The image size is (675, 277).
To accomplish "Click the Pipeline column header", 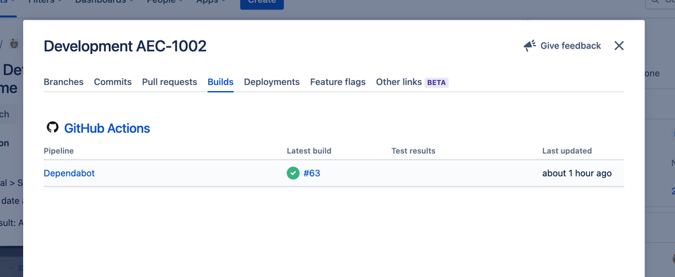I will point(59,151).
